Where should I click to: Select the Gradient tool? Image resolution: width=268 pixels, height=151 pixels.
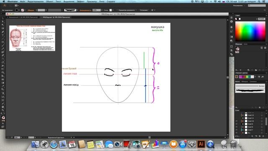click(3, 83)
